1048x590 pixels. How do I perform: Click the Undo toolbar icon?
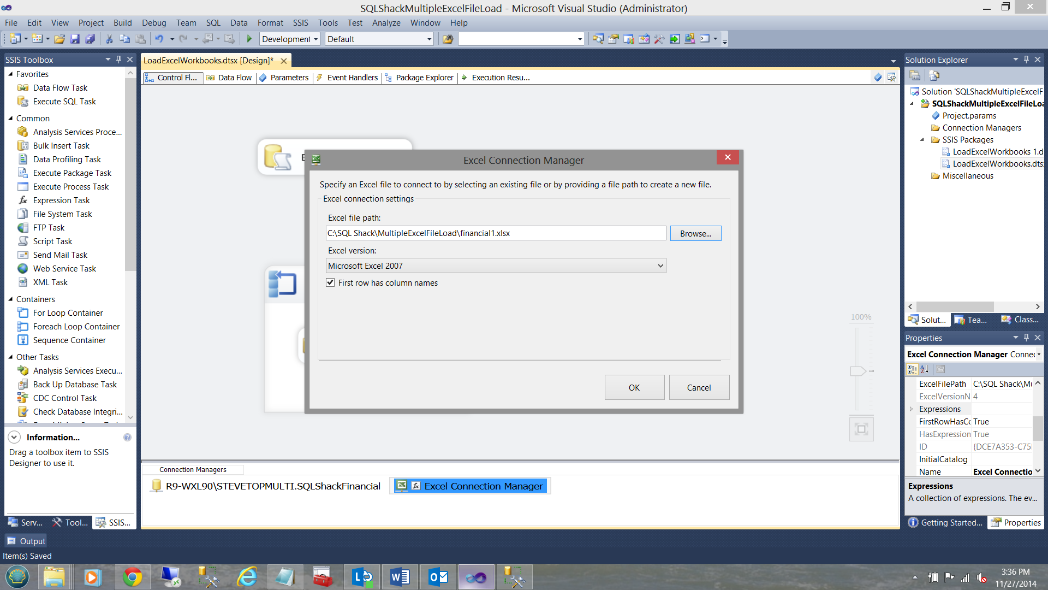pos(159,39)
